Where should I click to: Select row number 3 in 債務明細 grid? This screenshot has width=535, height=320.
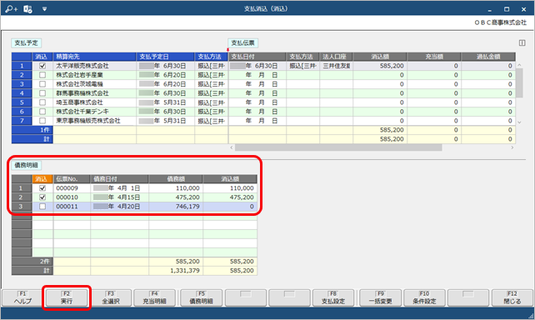22,207
